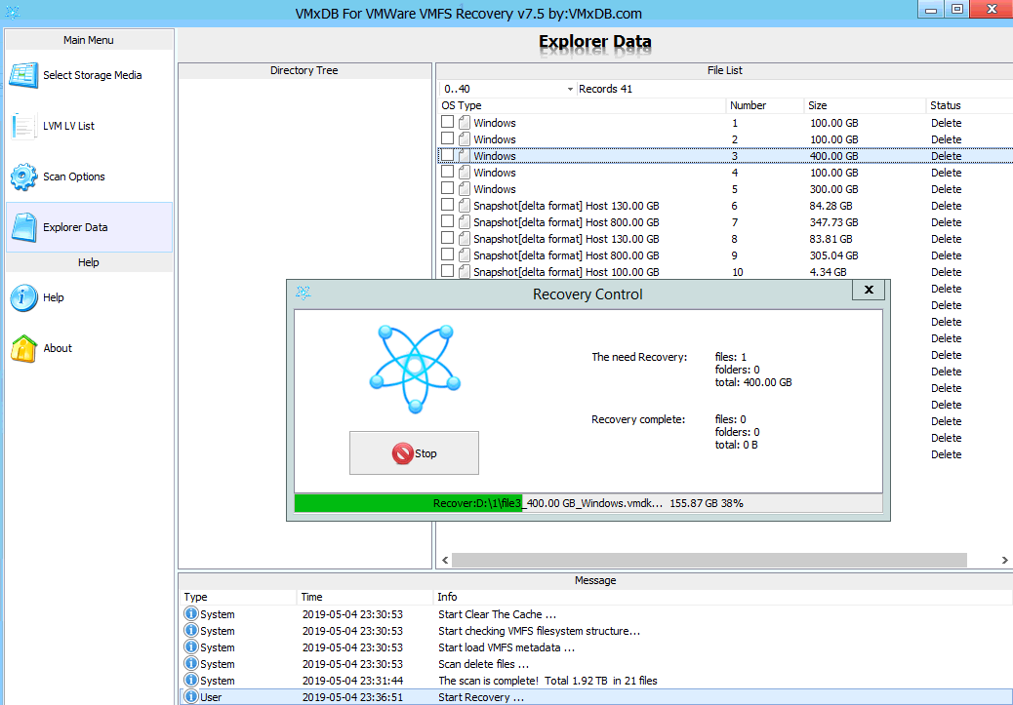
Task: Sort file list by OS Type column
Action: click(582, 105)
